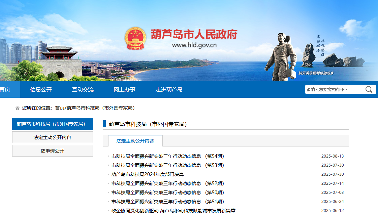The image size is (378, 214).
Task: Go to 互动交流 in navigation bar
Action: click(x=83, y=89)
